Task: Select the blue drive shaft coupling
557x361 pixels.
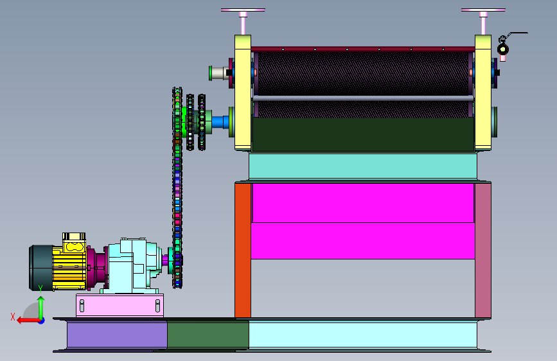Action: tap(220, 122)
